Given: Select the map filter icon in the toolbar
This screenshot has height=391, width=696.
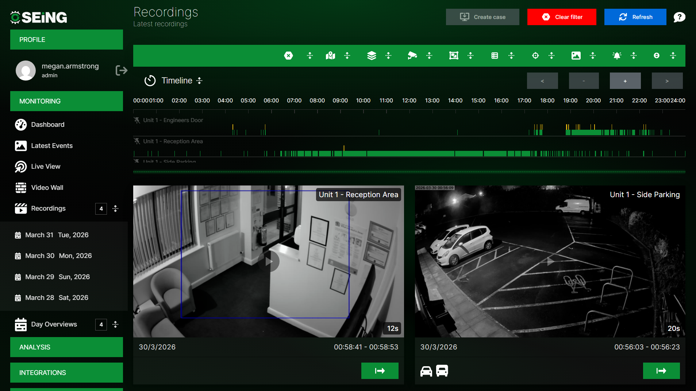Looking at the screenshot, I should click(330, 56).
